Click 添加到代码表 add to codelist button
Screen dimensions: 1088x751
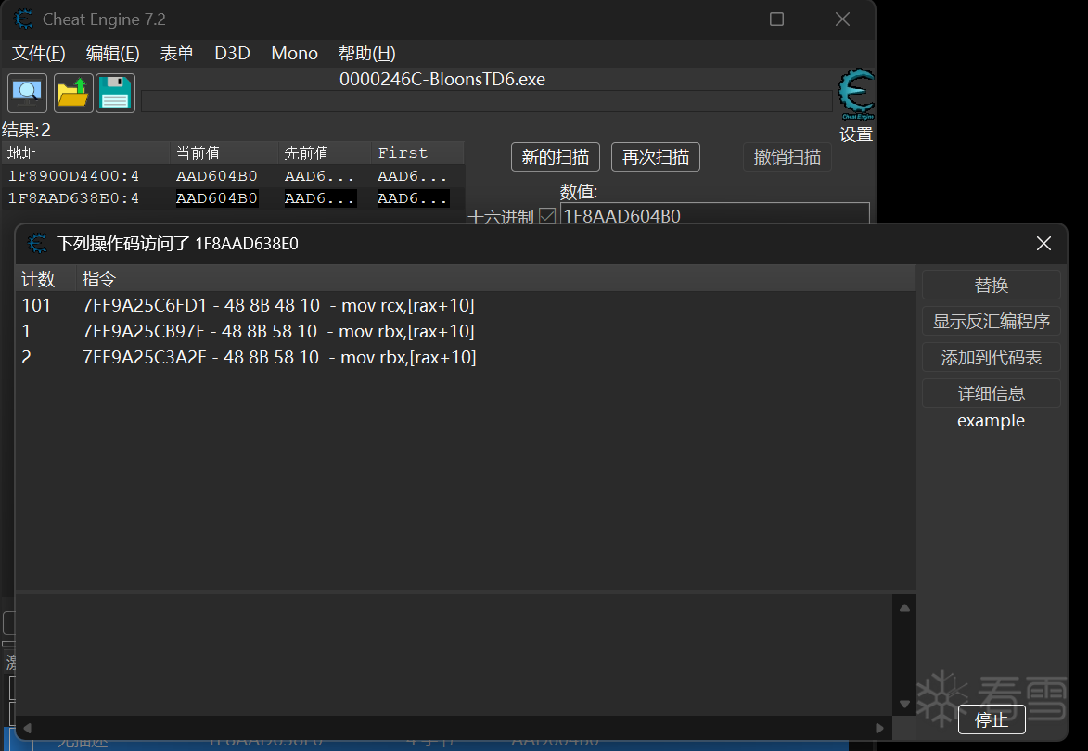click(x=991, y=357)
